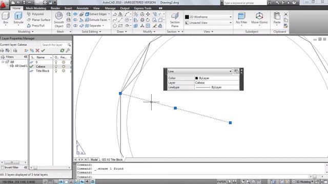Click the Cabesa layer value in Quick Properties
Image resolution: width=328 pixels, height=184 pixels.
[x=217, y=83]
